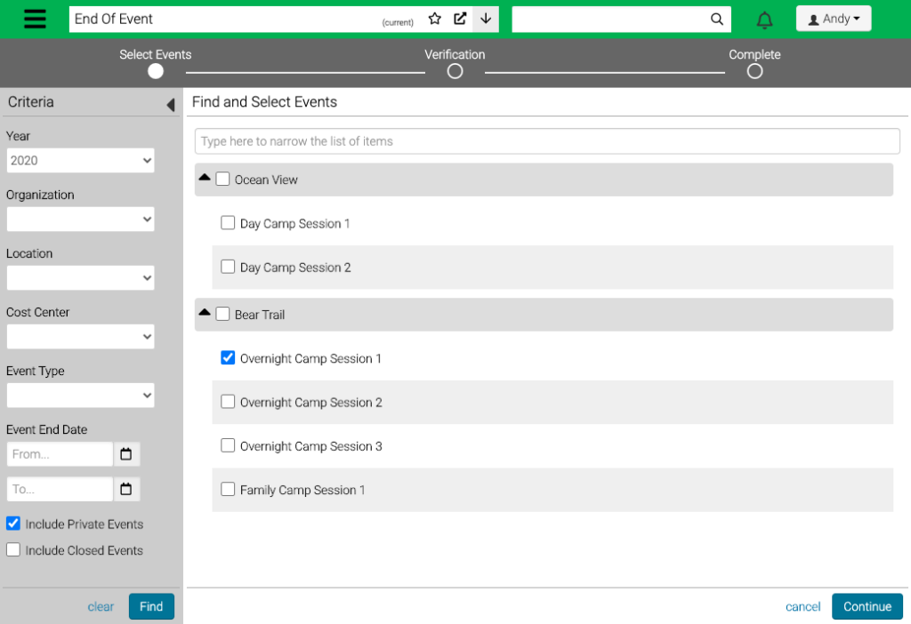This screenshot has height=624, width=911.
Task: Mark End Of Event as favorite with star
Action: point(433,18)
